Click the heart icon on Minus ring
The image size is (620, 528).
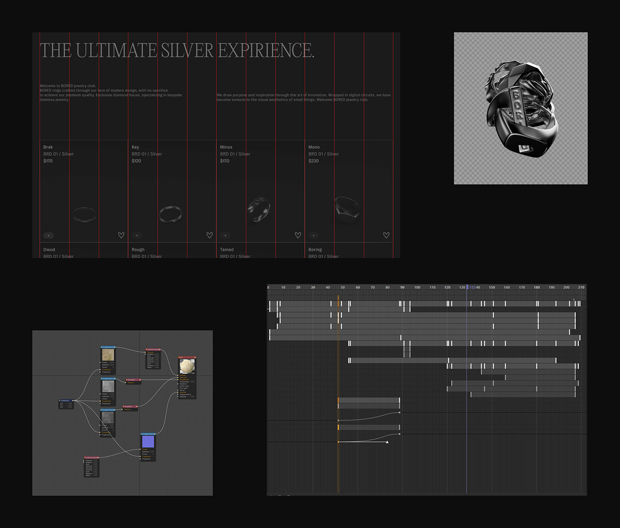298,235
